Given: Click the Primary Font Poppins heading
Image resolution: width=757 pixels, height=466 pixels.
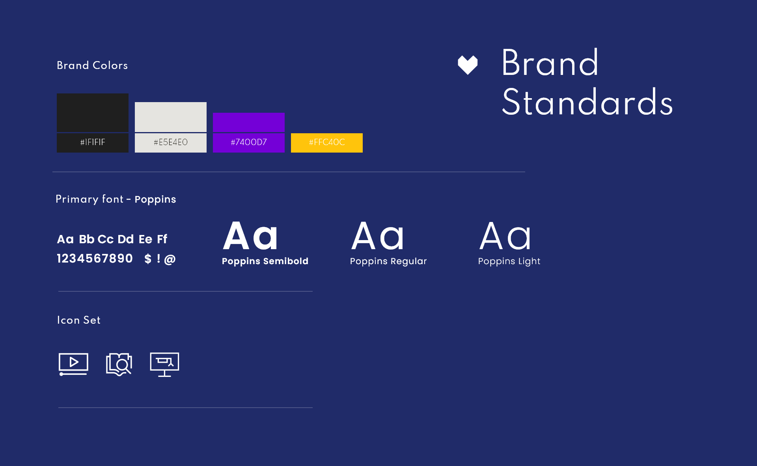Looking at the screenshot, I should [116, 199].
